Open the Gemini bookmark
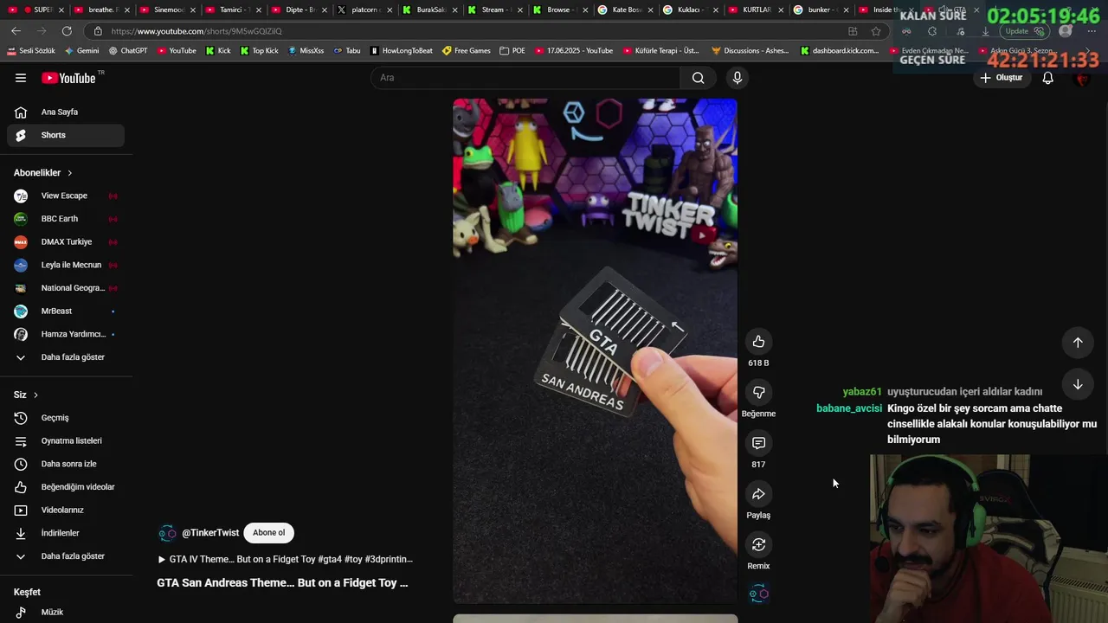This screenshot has height=623, width=1108. click(81, 51)
